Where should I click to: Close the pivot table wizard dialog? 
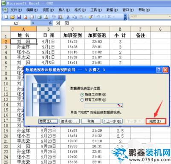tap(165, 70)
